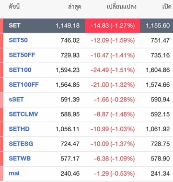Screen dimensions: 173x182
Task: Click SETHD open value 1,061.92
Action: click(x=158, y=129)
